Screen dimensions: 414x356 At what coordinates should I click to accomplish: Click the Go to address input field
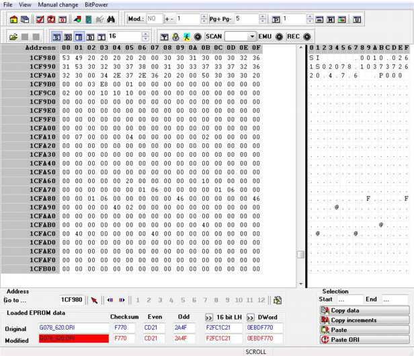(x=71, y=300)
